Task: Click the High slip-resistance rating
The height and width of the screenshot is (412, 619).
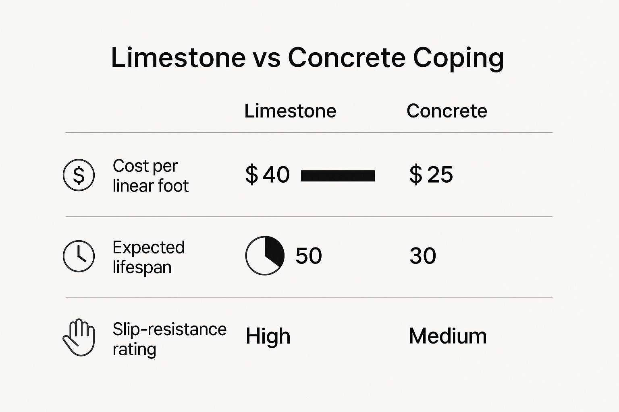Action: point(268,336)
